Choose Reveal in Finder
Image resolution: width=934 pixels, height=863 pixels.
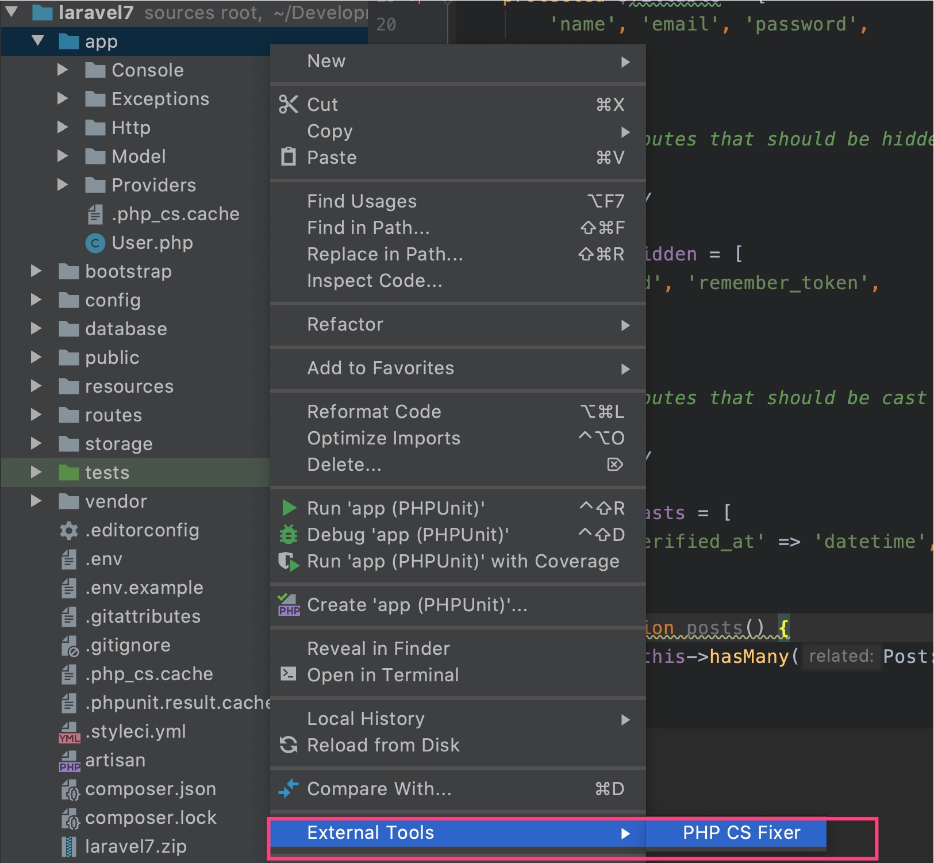(458, 649)
